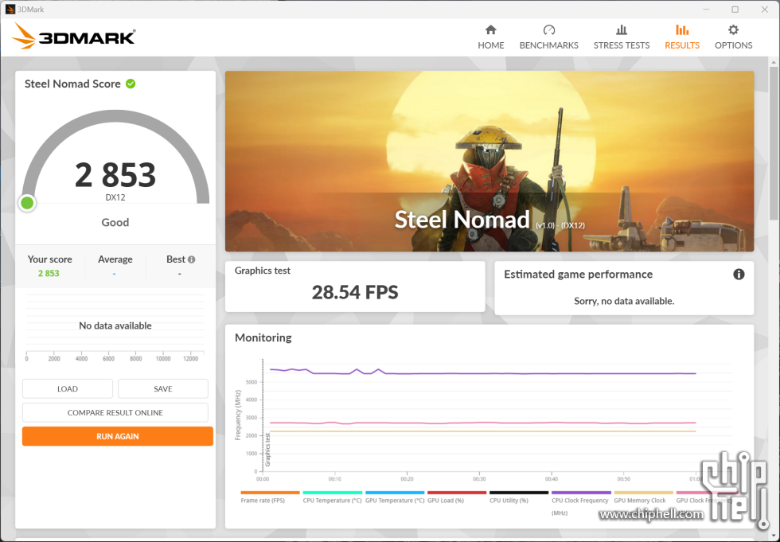The image size is (780, 542).
Task: Open the Options gear section
Action: click(733, 37)
